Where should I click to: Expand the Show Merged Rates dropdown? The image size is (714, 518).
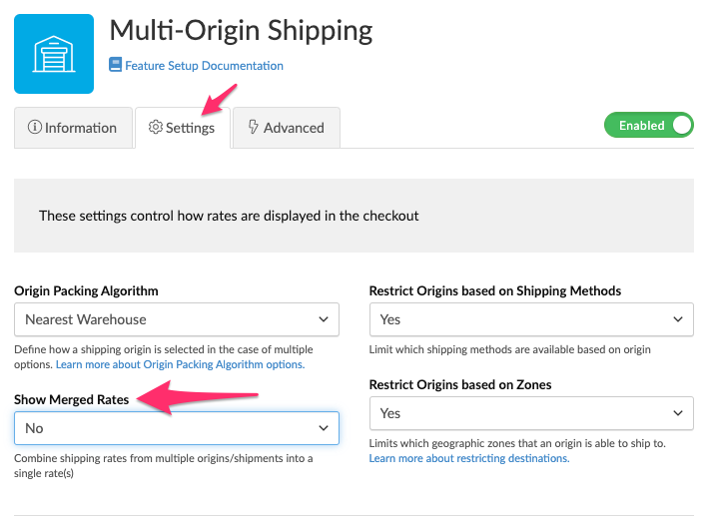point(176,428)
